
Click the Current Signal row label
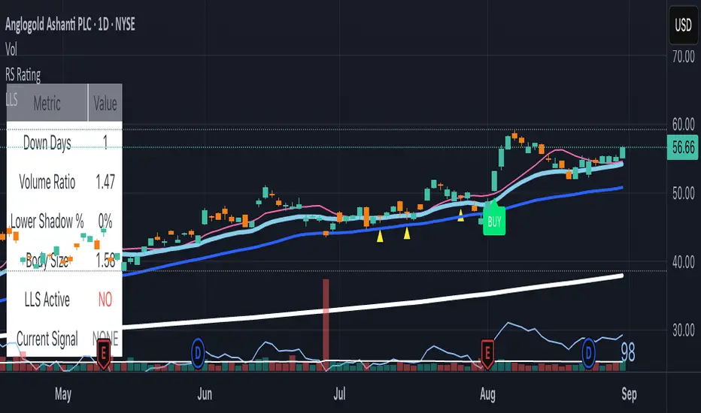pos(47,339)
